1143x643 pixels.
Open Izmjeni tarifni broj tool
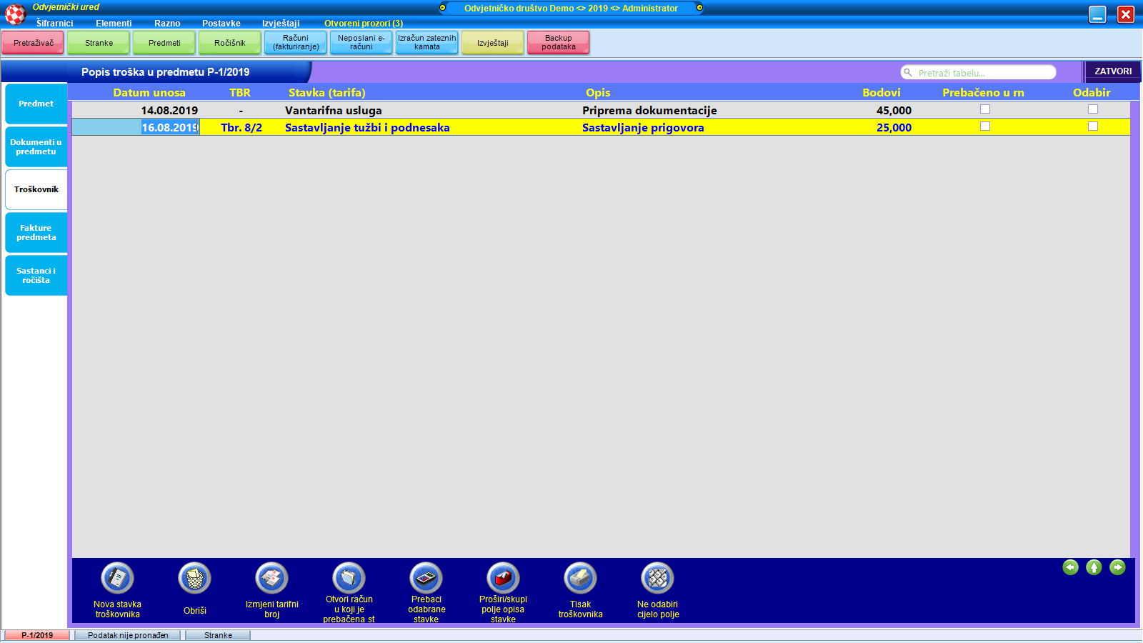(272, 578)
